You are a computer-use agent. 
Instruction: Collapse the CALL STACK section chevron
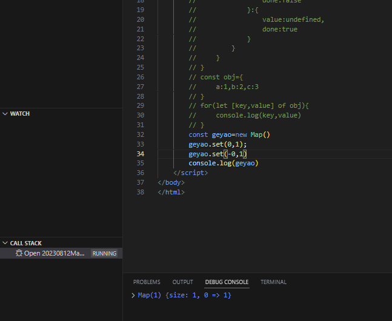5,243
